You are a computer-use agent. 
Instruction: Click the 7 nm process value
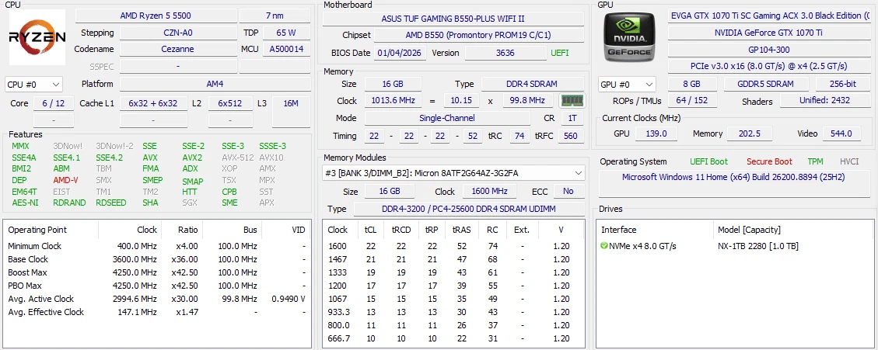pyautogui.click(x=275, y=16)
